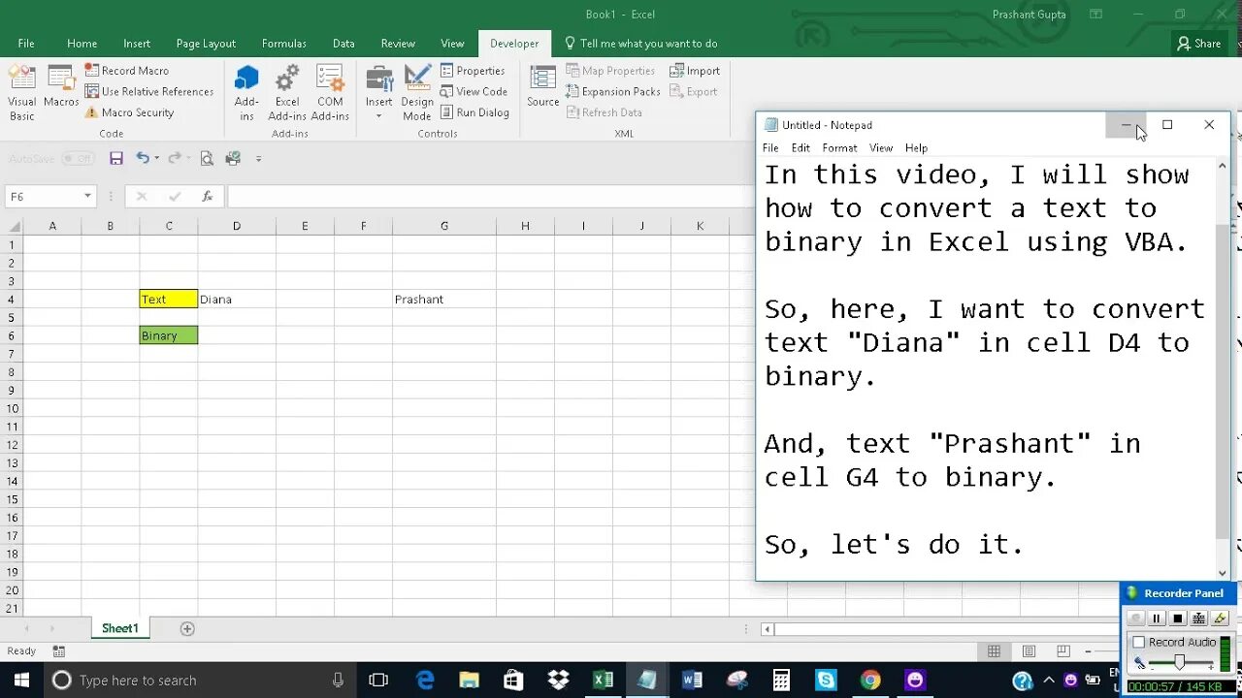Viewport: 1242px width, 698px height.
Task: Open COM Add-ins dialog
Action: click(330, 94)
